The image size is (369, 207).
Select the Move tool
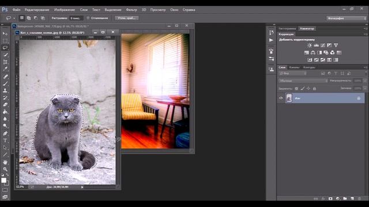[x=5, y=33]
